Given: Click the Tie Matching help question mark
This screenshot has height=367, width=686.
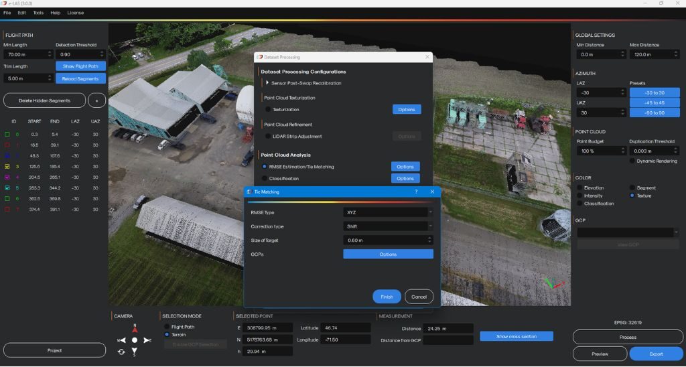Looking at the screenshot, I should point(417,192).
